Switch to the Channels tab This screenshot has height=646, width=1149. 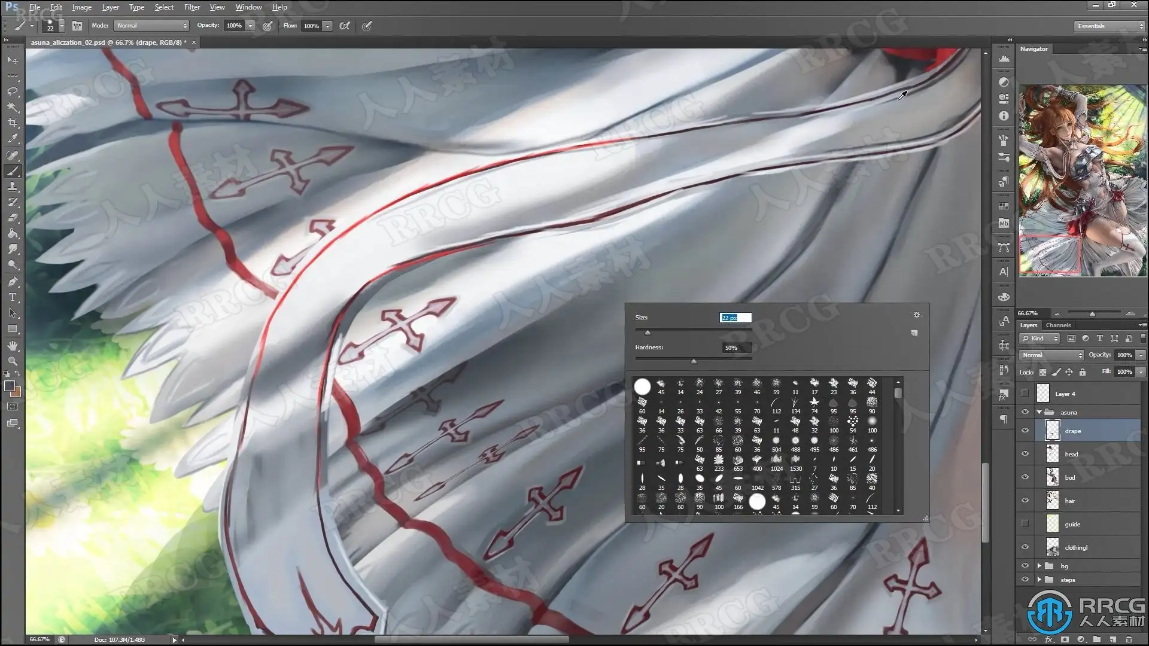(x=1058, y=325)
